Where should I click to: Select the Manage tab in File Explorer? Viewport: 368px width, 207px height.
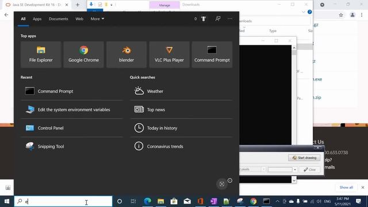[x=164, y=5]
